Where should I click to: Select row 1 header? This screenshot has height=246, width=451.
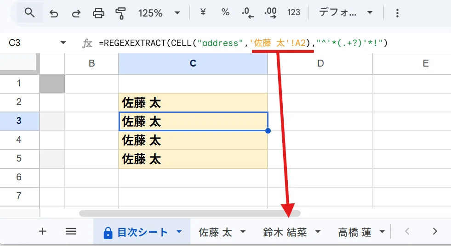tap(19, 83)
